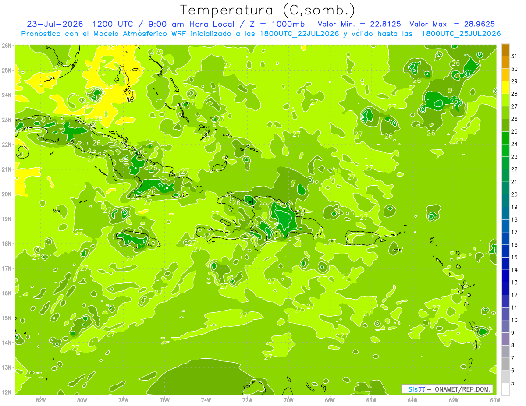Pick the yellow segment between 28 and 29
The width and height of the screenshot is (526, 406).
click(x=505, y=88)
